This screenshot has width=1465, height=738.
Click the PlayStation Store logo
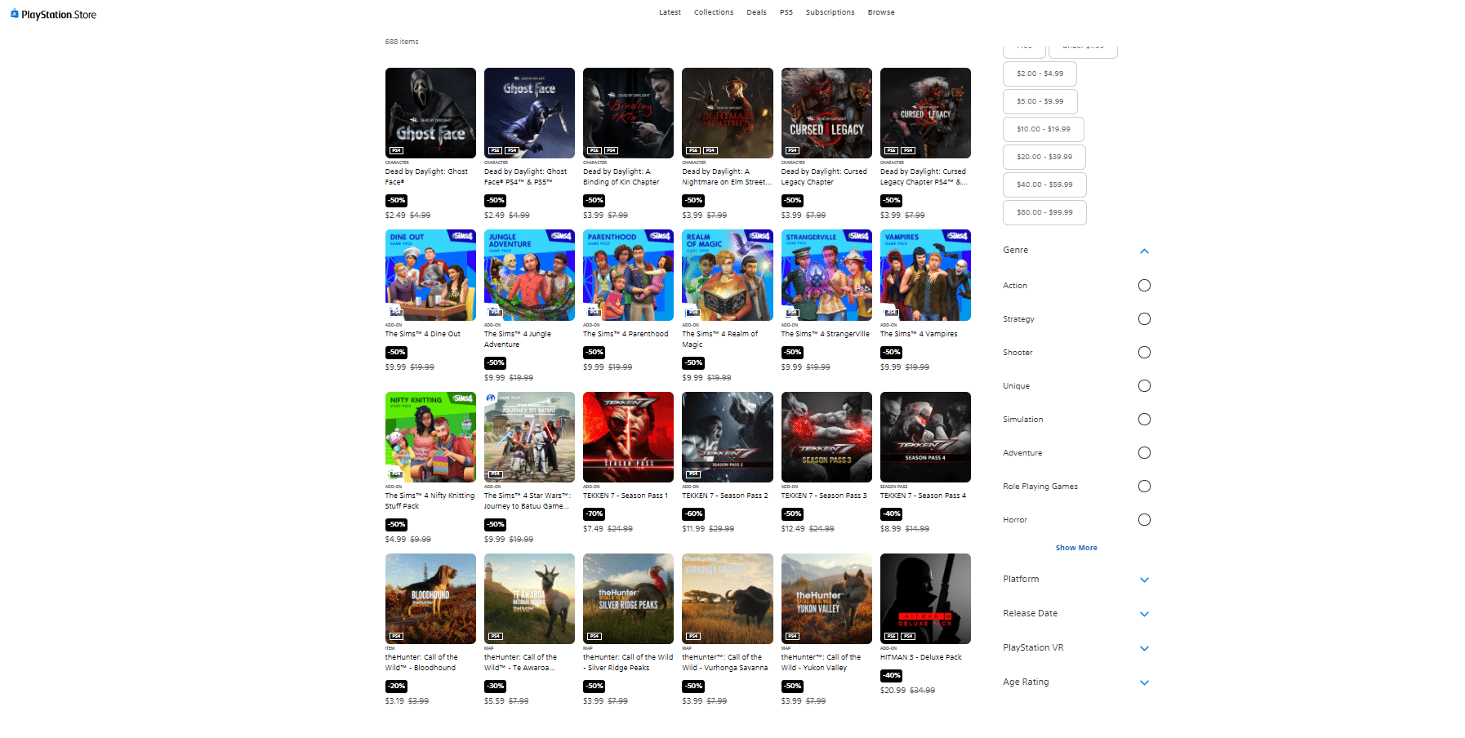click(54, 15)
